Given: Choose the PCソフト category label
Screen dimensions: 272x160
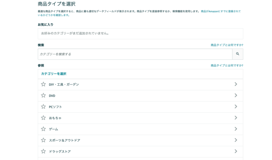Looking at the screenshot, I should pos(56,107).
